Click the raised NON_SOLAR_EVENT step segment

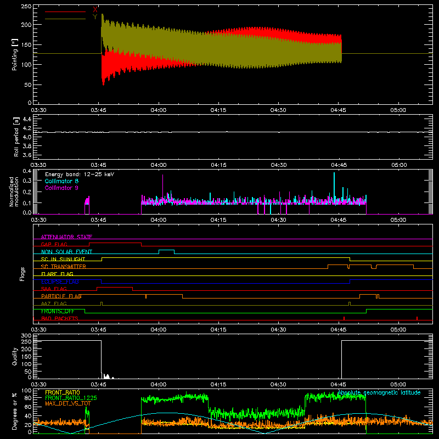click(167, 250)
